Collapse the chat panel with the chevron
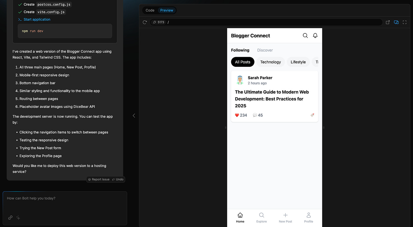The image size is (413, 227). tap(134, 115)
